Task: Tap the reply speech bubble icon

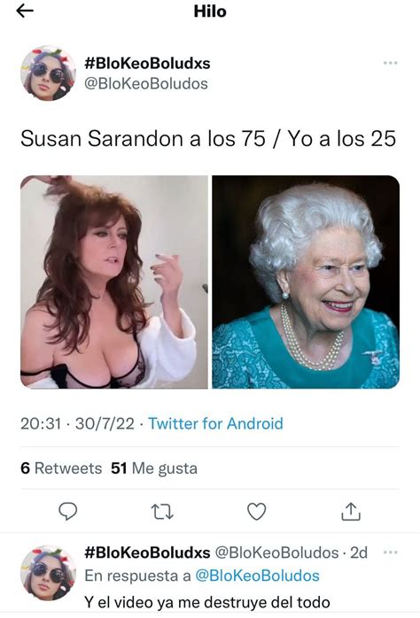Action: (x=68, y=512)
